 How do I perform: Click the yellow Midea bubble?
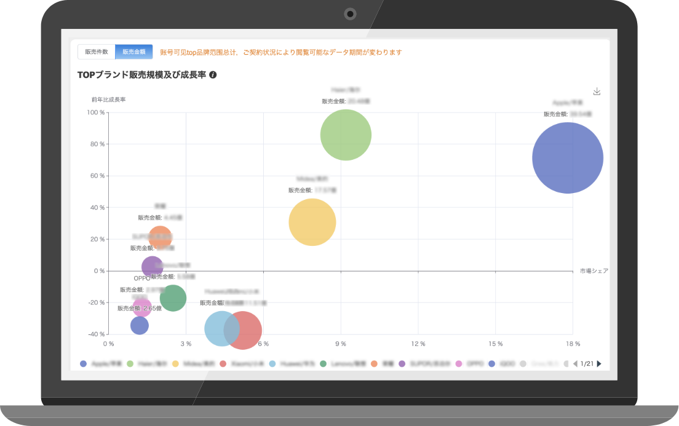[x=312, y=222]
